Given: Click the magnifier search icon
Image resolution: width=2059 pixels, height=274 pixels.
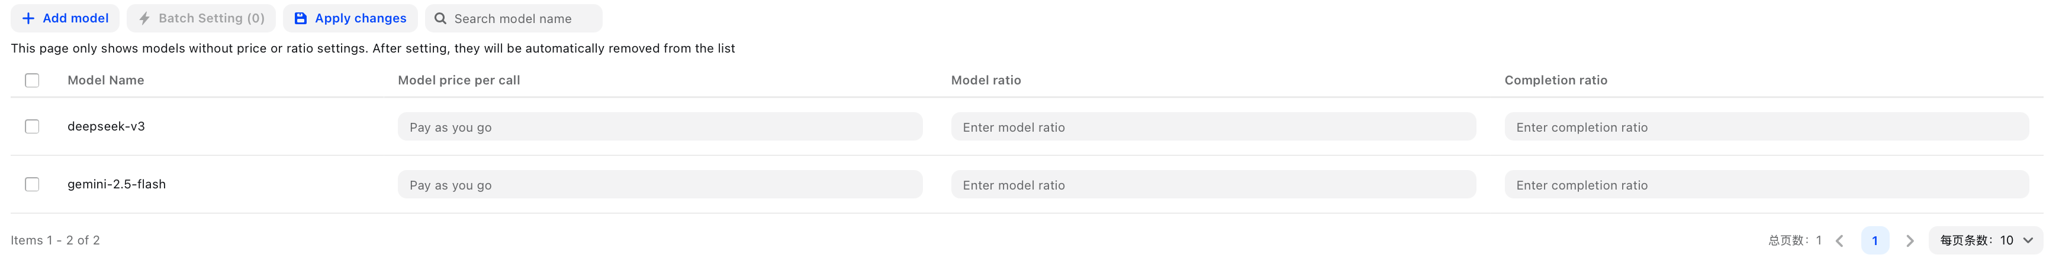Looking at the screenshot, I should [440, 18].
